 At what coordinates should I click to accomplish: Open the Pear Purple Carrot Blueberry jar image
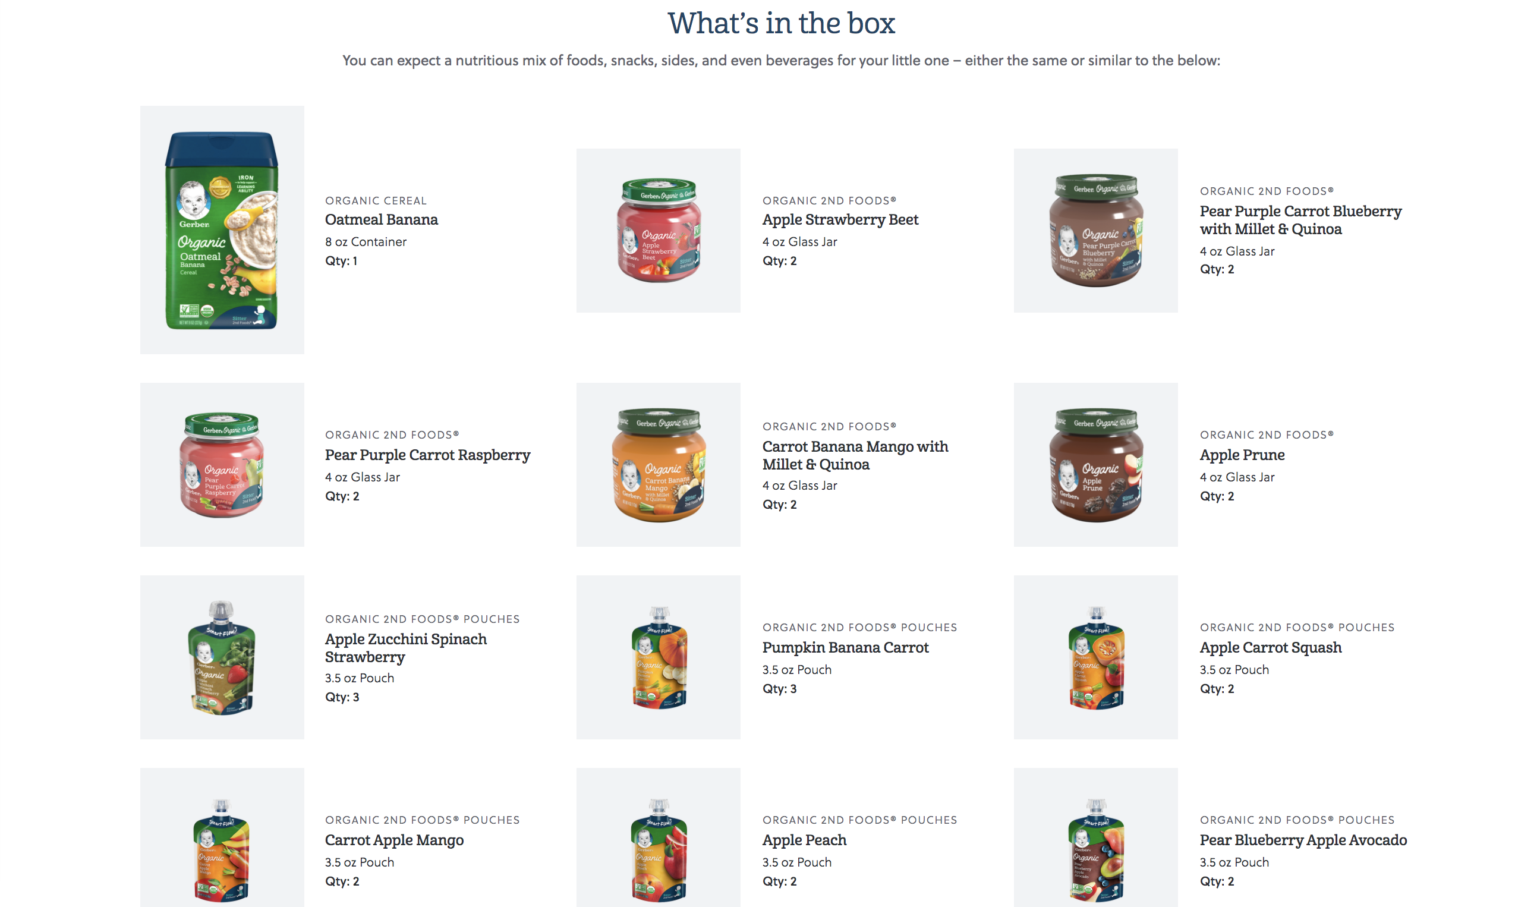tap(1095, 231)
